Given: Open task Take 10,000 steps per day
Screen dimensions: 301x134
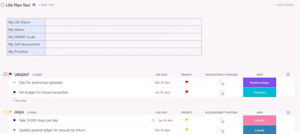Looking at the screenshot, I should tap(38, 120).
